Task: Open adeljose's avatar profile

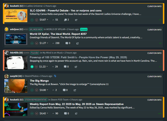Action: point(7,29)
